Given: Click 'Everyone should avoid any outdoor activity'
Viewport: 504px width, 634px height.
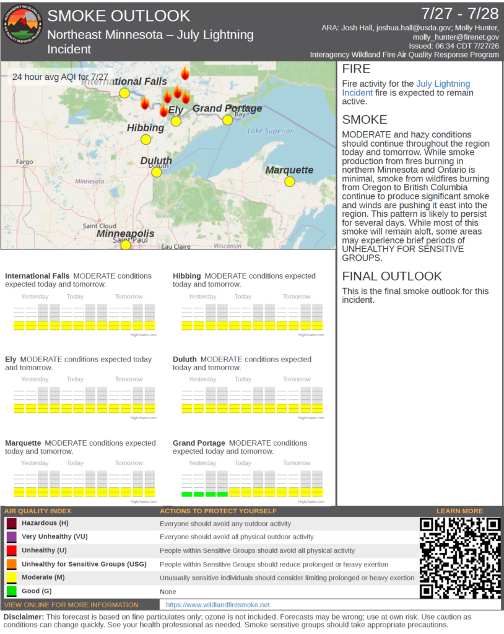Looking at the screenshot, I should (x=225, y=524).
